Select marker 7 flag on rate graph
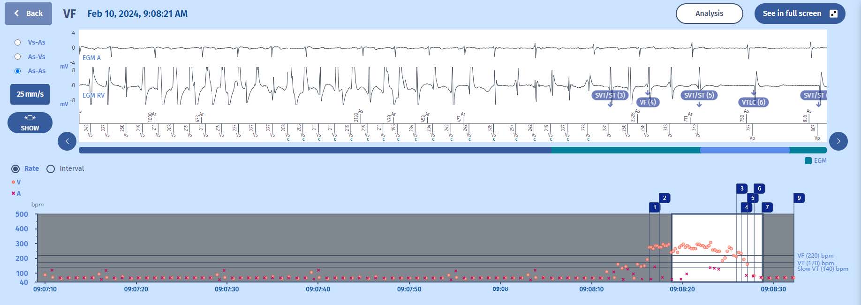861x305 pixels. tap(767, 207)
